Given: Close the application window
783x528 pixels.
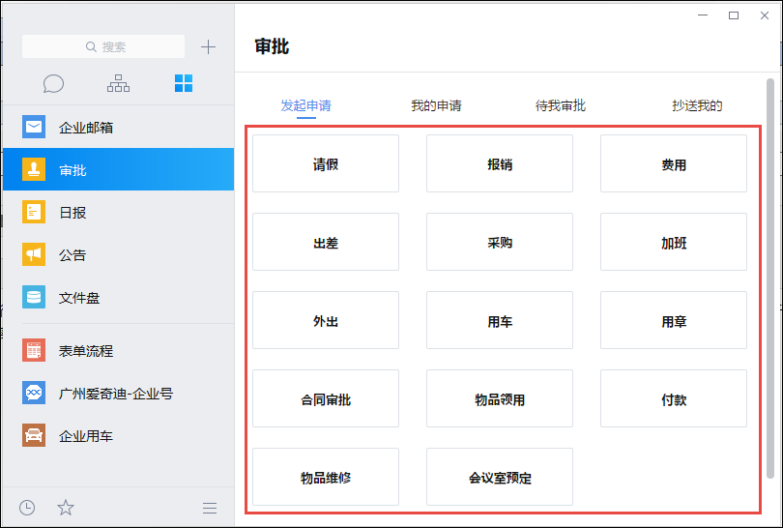Looking at the screenshot, I should click(765, 15).
